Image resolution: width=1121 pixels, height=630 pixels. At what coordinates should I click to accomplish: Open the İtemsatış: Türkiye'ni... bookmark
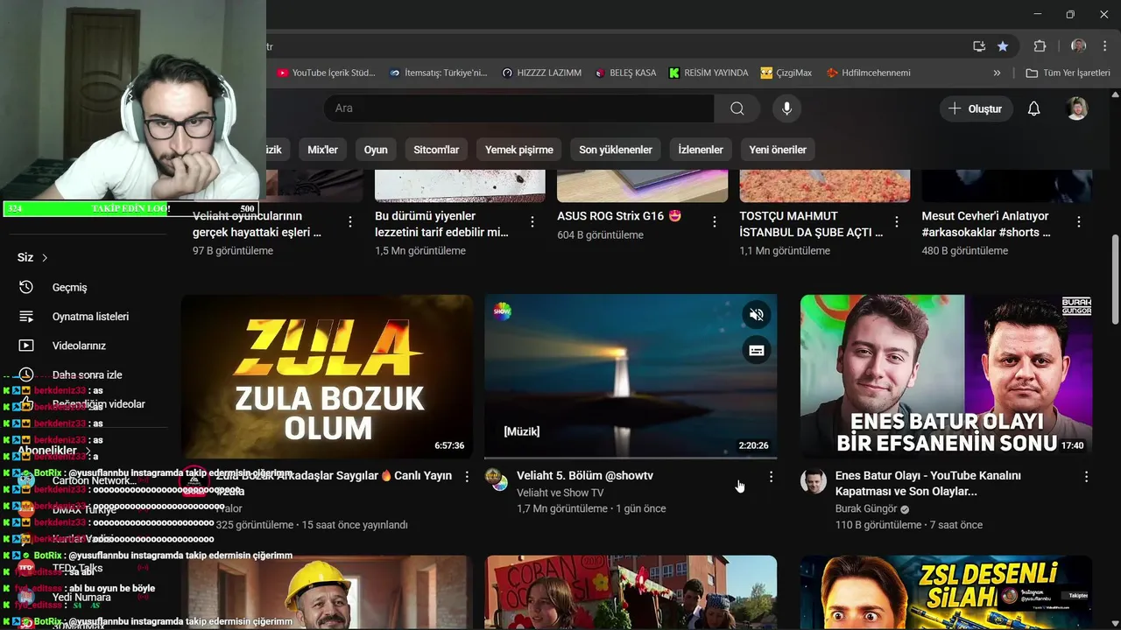pos(439,73)
